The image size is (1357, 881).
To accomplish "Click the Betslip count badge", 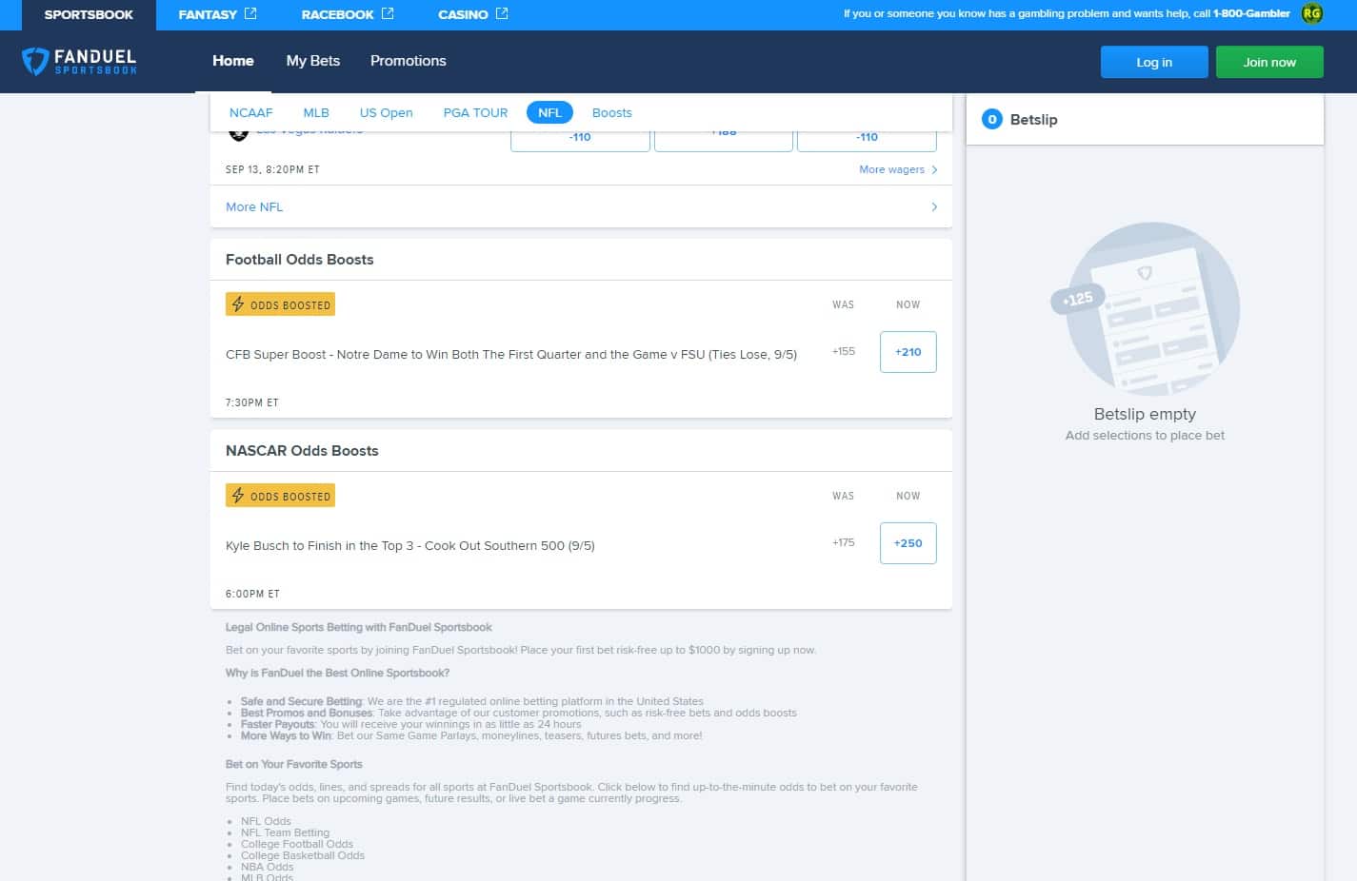I will 991,119.
